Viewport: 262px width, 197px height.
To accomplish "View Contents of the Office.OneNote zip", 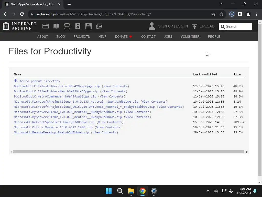I will click(108, 127).
